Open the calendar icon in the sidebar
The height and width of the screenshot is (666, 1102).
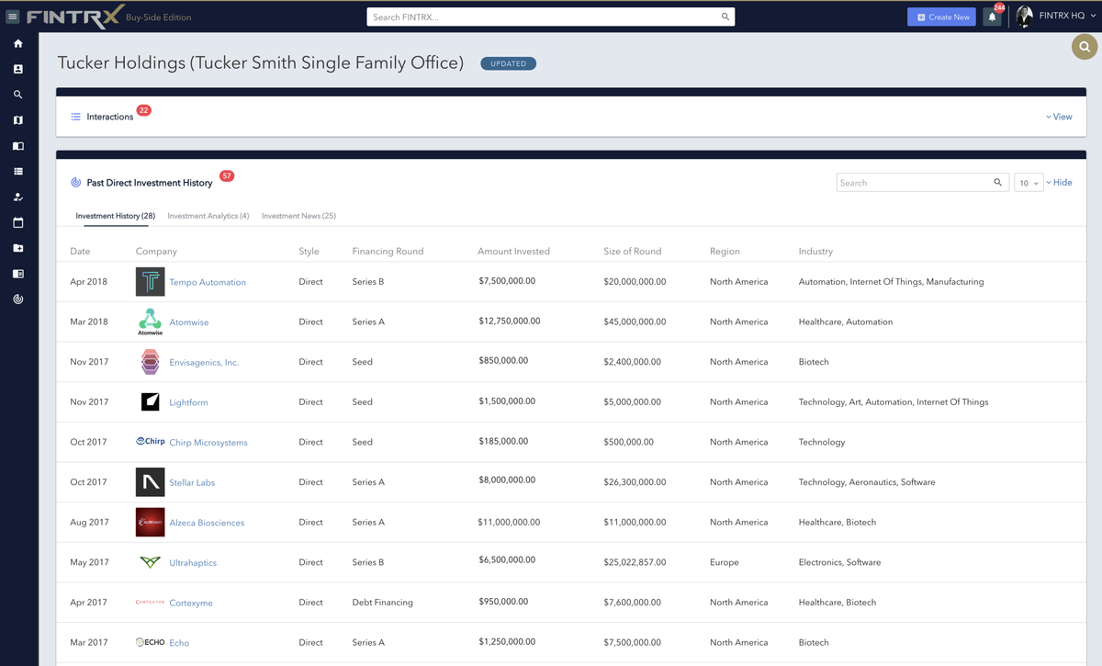tap(18, 222)
